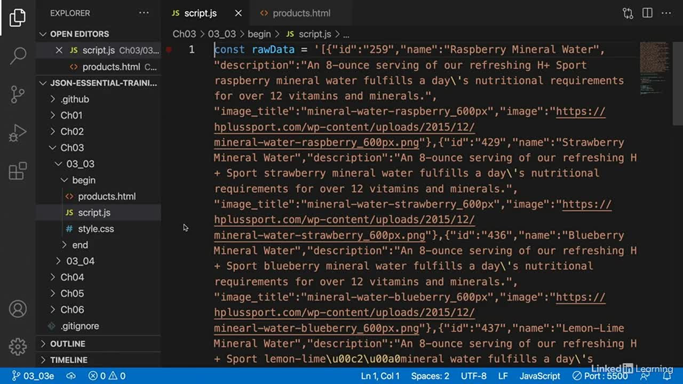
Task: Change indentation via Spaces: 2
Action: [x=430, y=376]
